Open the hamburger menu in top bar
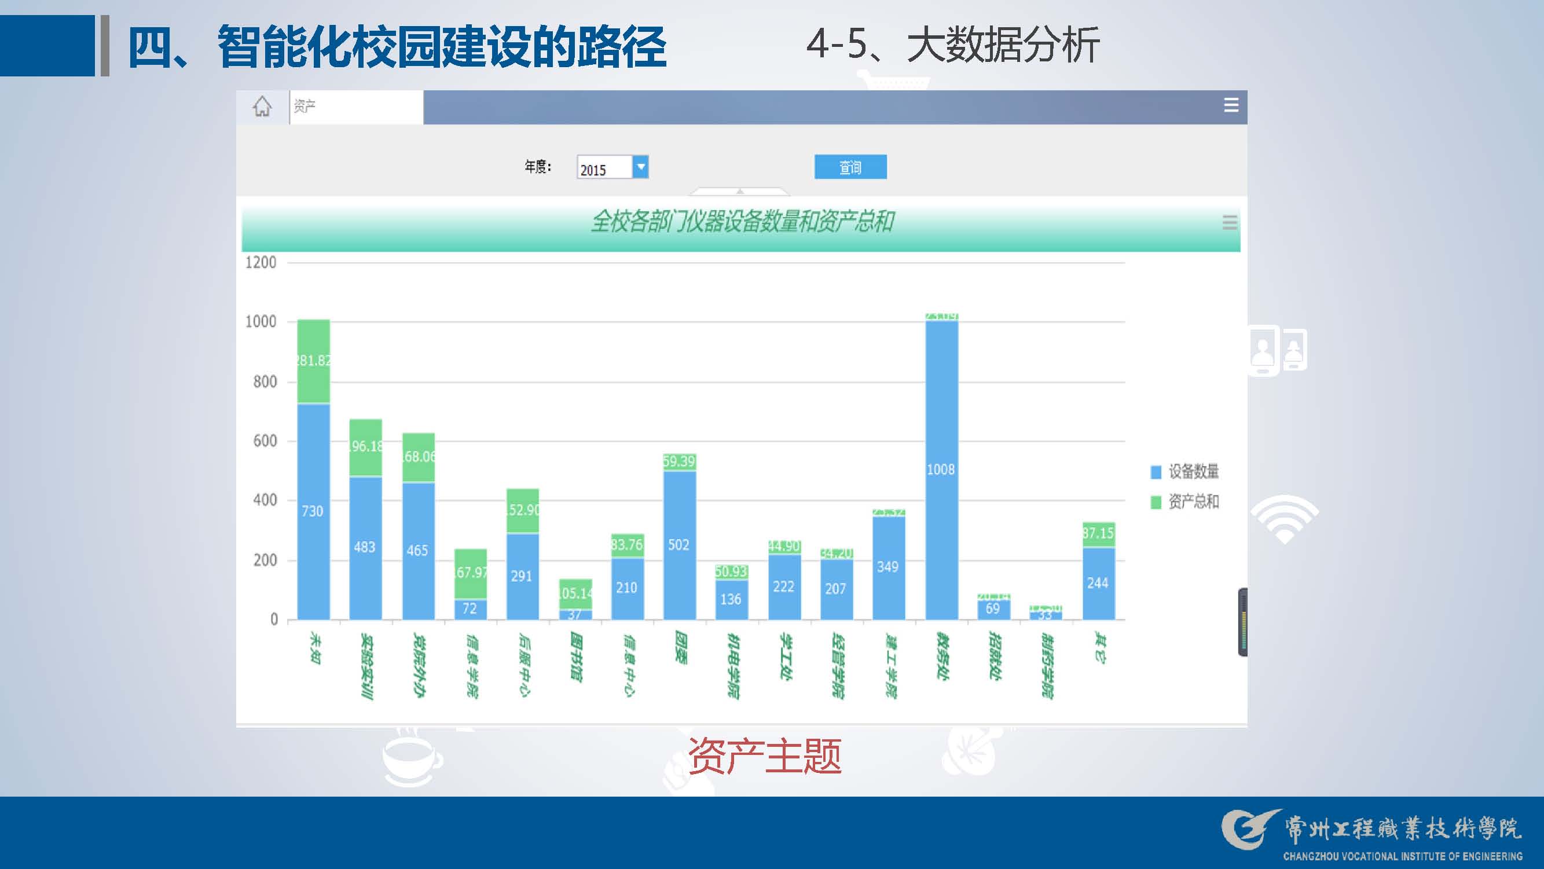Image resolution: width=1544 pixels, height=869 pixels. coord(1231,105)
